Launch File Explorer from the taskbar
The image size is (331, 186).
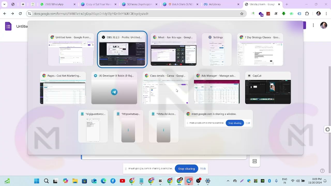[x=75, y=181]
